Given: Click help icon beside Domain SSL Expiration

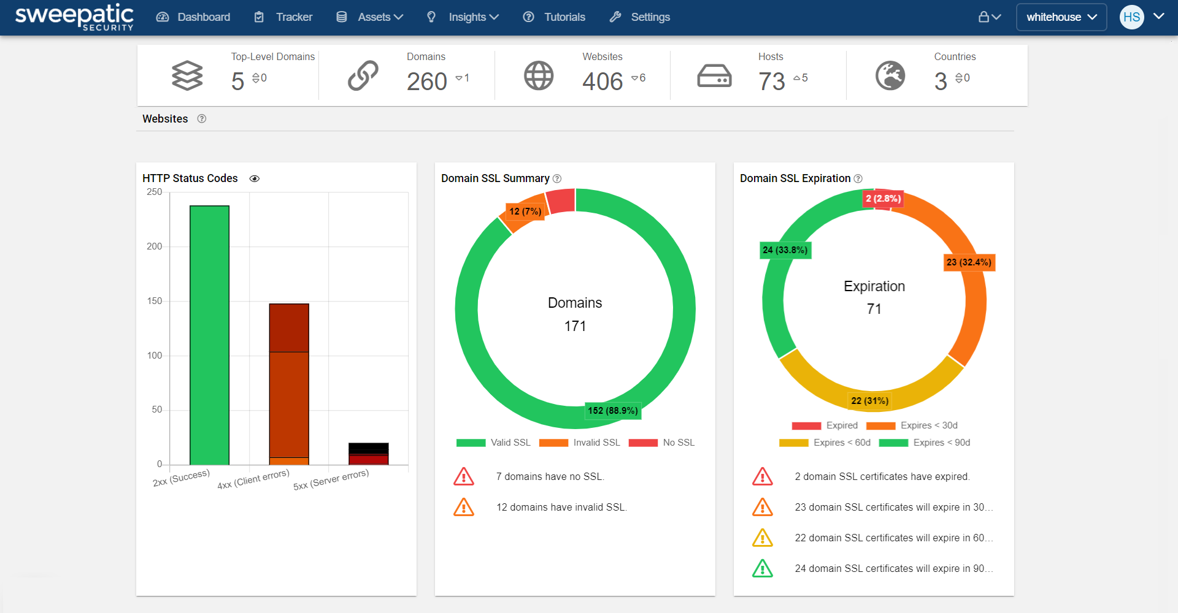Looking at the screenshot, I should click(858, 178).
